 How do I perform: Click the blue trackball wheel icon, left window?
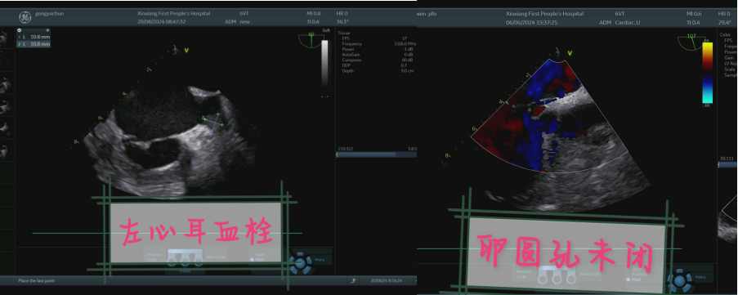pos(300,262)
